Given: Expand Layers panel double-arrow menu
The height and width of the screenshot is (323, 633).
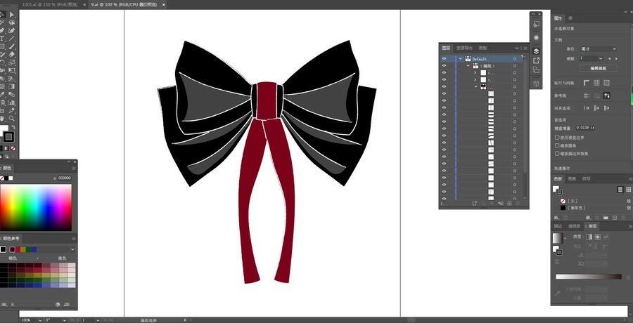Looking at the screenshot, I should pos(517,48).
